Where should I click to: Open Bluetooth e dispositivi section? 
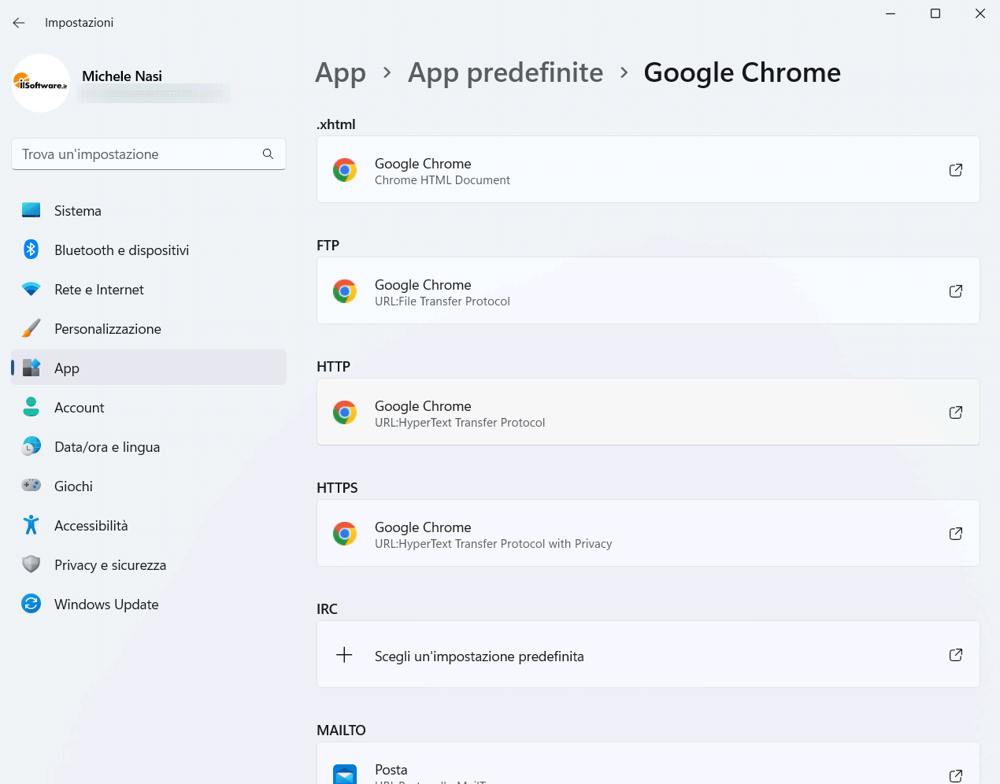[x=149, y=250]
